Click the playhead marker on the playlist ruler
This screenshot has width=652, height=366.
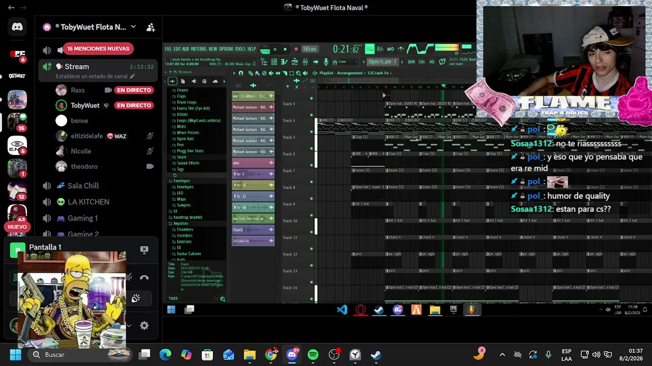(444, 86)
